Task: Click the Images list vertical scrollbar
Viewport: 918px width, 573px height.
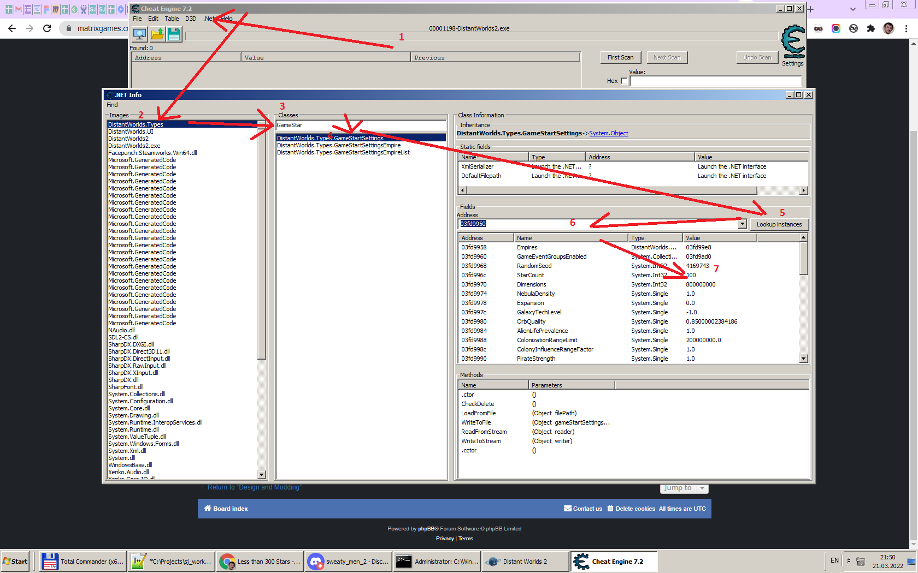Action: pos(262,300)
